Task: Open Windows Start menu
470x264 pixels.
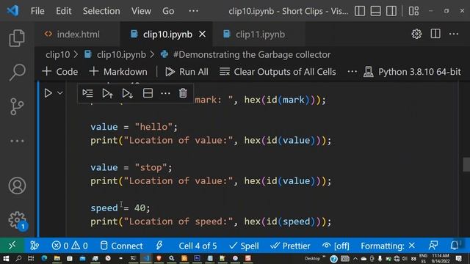Action: [6, 258]
